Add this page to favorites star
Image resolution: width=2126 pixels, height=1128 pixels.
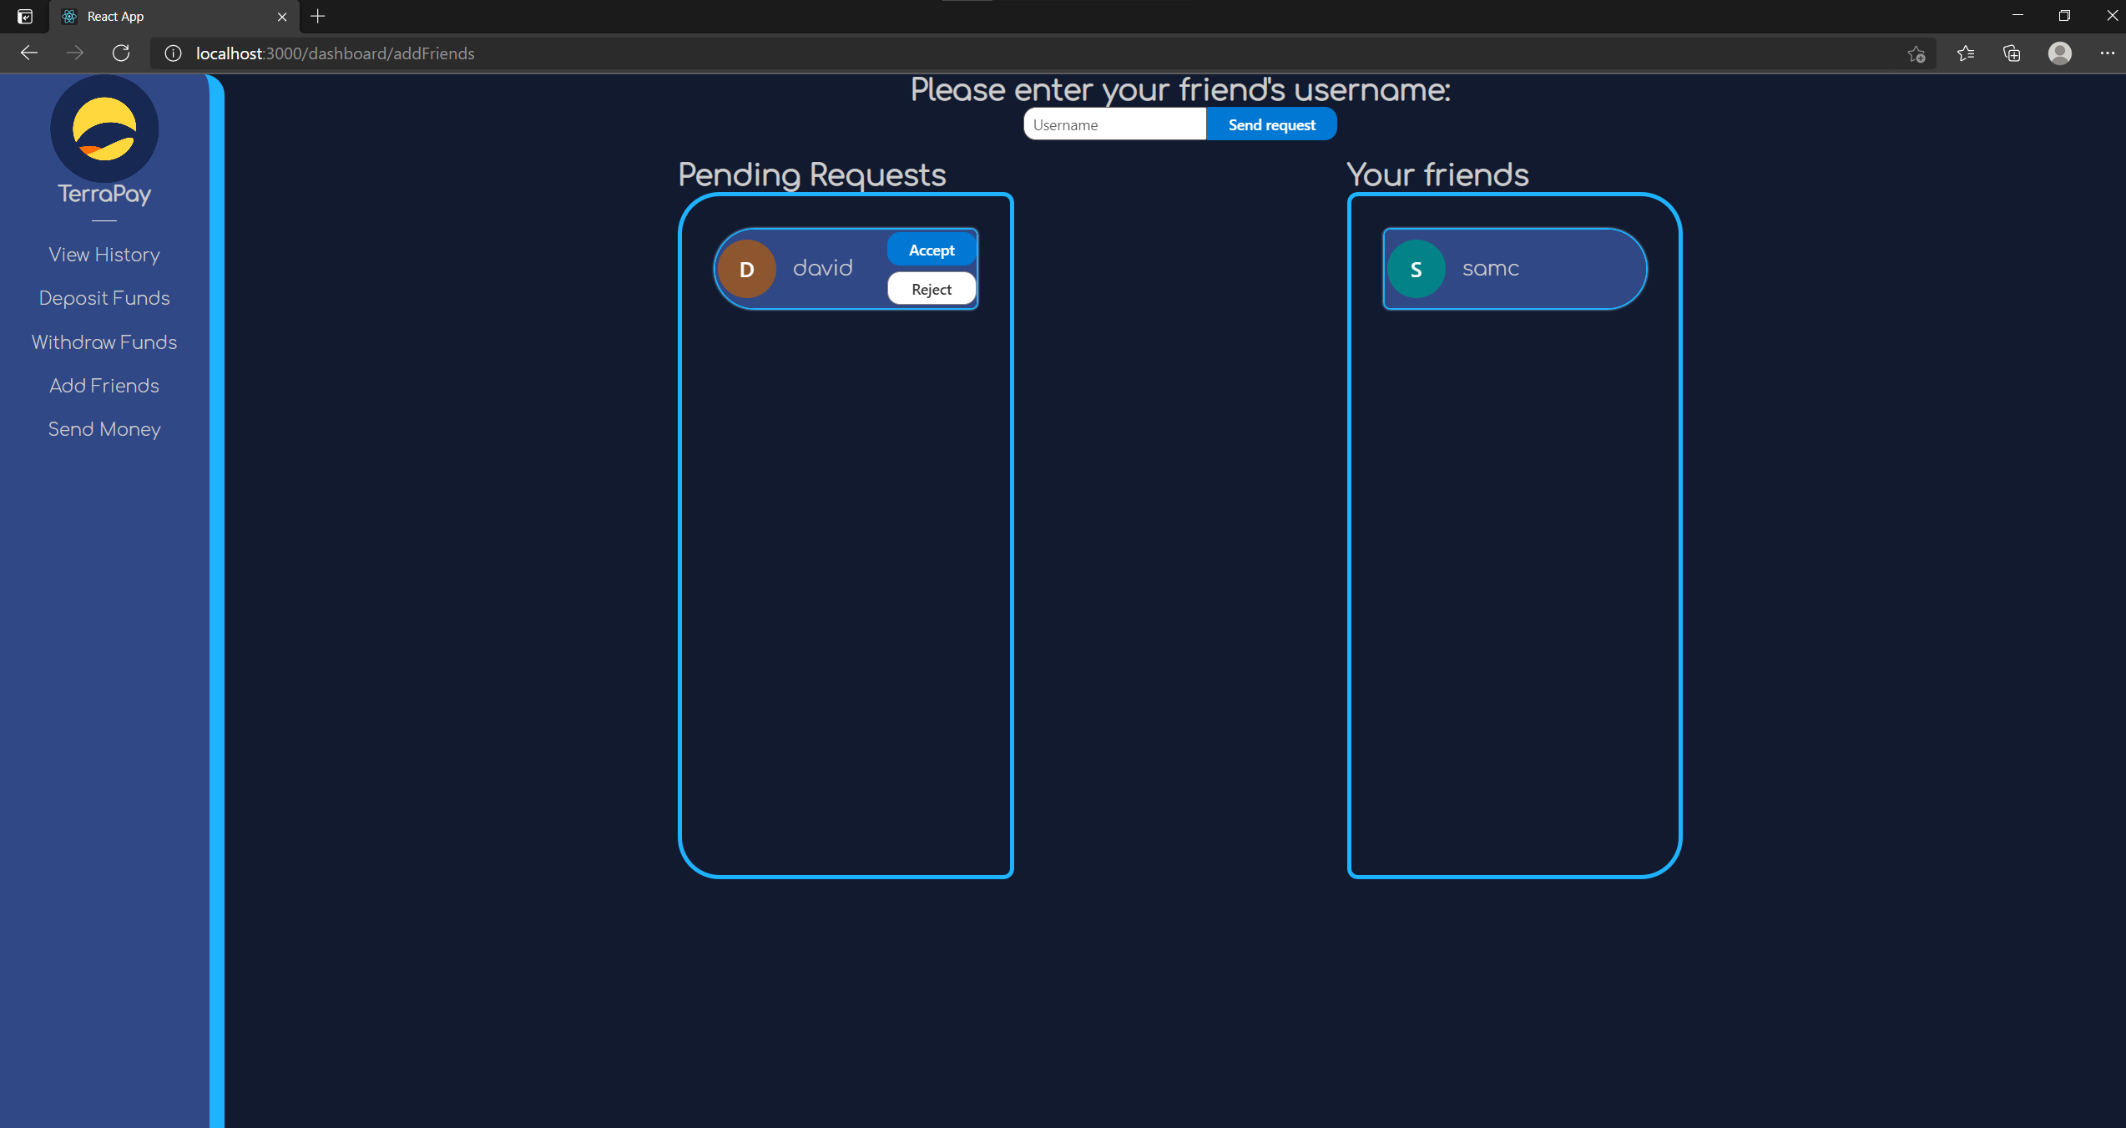(1916, 53)
